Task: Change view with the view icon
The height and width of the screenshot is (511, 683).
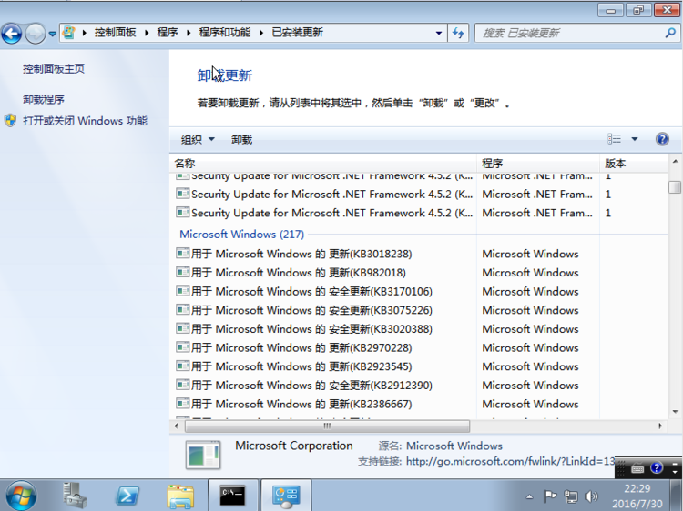Action: pyautogui.click(x=614, y=139)
